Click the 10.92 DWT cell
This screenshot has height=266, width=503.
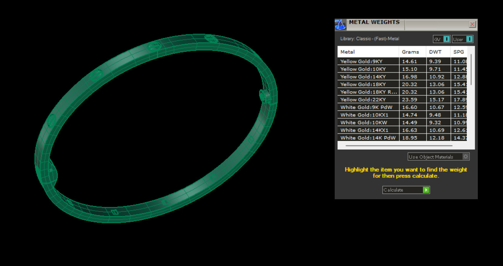click(x=438, y=77)
